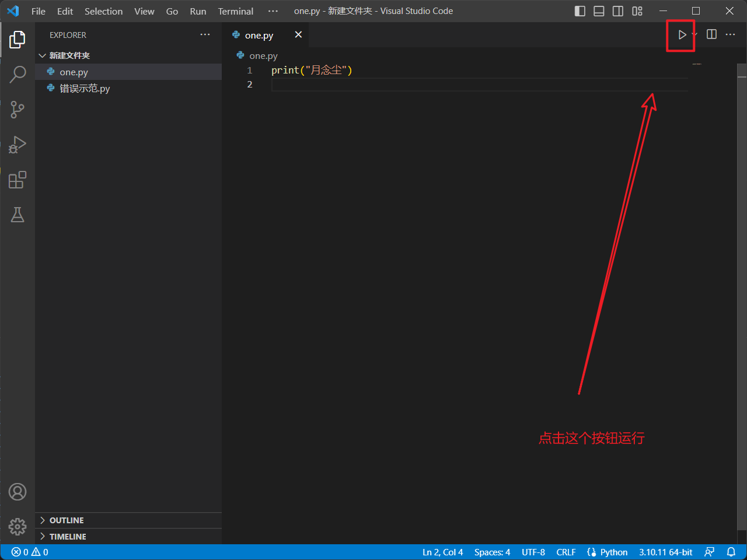Open the Accounts icon
The width and height of the screenshot is (747, 560).
[18, 492]
